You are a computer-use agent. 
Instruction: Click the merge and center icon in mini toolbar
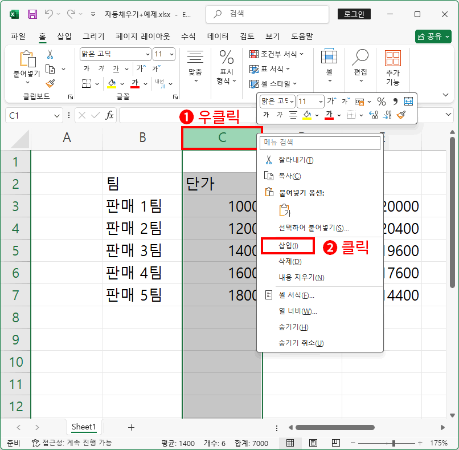tap(408, 102)
